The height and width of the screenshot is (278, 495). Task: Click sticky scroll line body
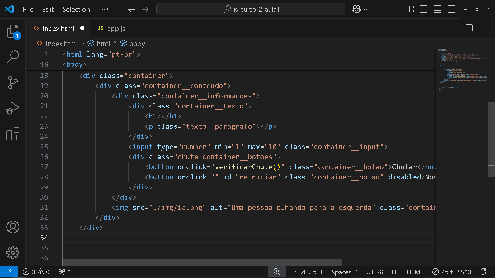74,64
